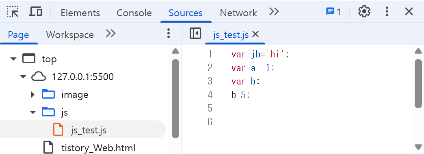This screenshot has width=424, height=154.
Task: Set breakpoint on line number 1
Action: pyautogui.click(x=210, y=54)
